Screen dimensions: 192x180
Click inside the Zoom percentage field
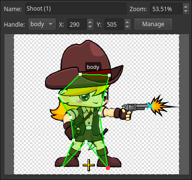pos(166,9)
